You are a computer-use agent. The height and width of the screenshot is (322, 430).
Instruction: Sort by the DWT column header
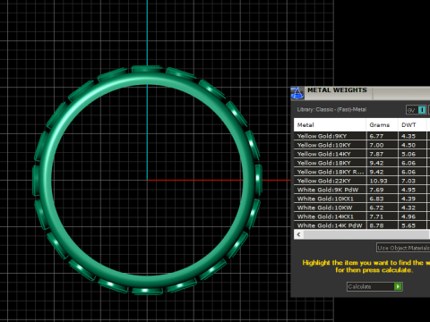pos(412,125)
